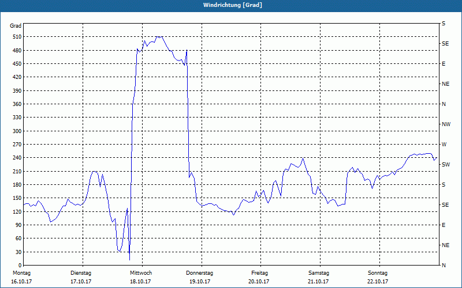The image size is (462, 288).
Task: Select the date '17.10.17'
Action: point(81,282)
